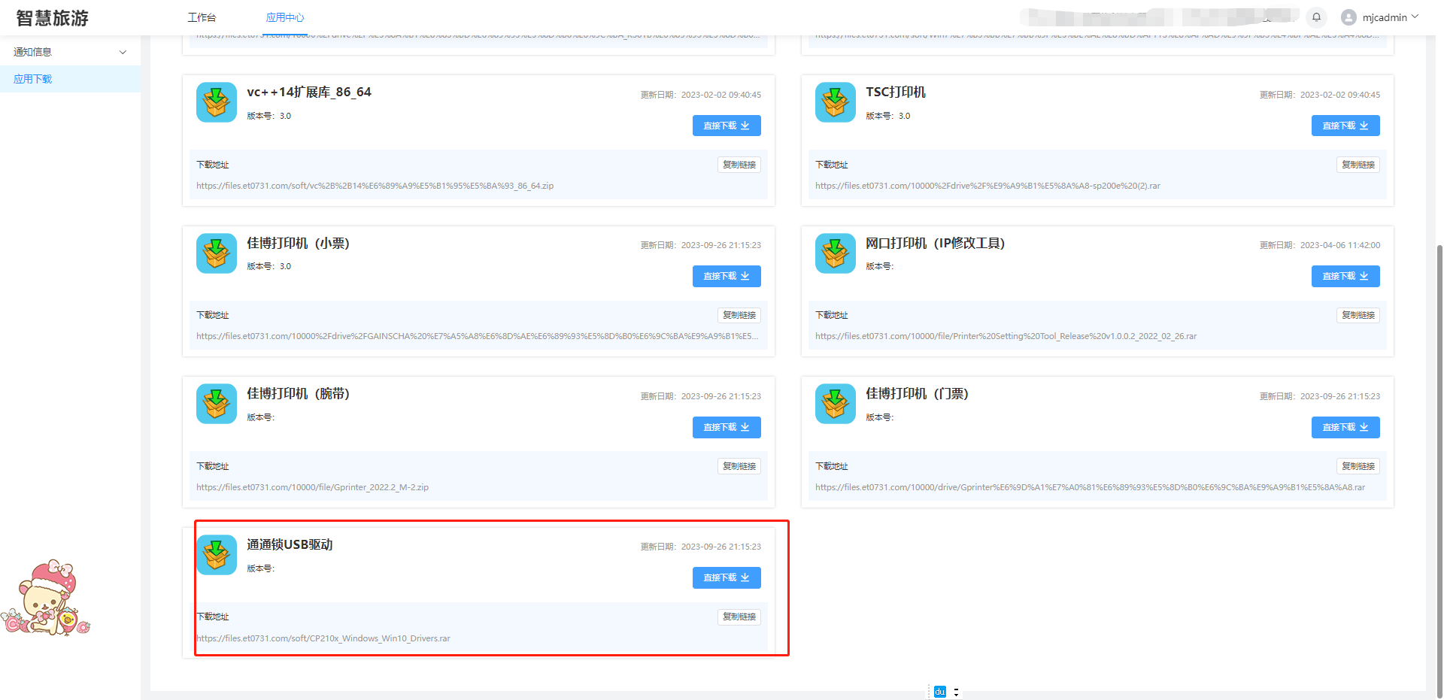Screen dimensions: 1444x700
Task: Click the notification bell icon
Action: click(x=1316, y=17)
